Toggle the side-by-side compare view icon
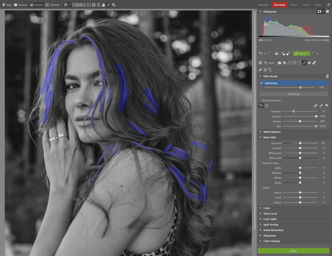The width and height of the screenshot is (332, 256). click(99, 5)
